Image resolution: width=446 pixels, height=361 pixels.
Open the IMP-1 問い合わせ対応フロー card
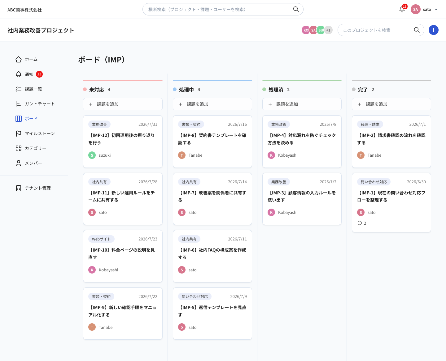[x=391, y=202]
